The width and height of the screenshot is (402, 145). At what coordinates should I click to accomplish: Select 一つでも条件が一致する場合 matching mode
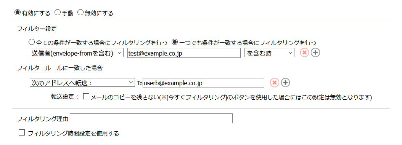point(175,42)
